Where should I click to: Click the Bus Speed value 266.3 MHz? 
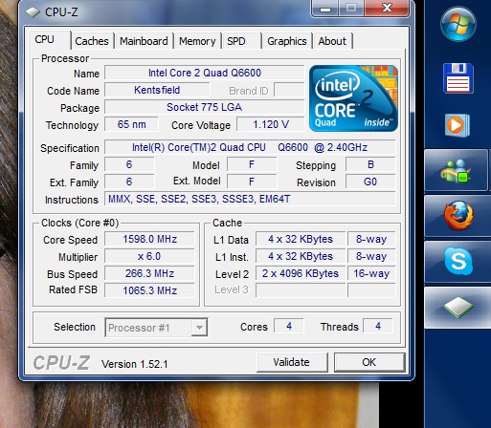point(149,273)
